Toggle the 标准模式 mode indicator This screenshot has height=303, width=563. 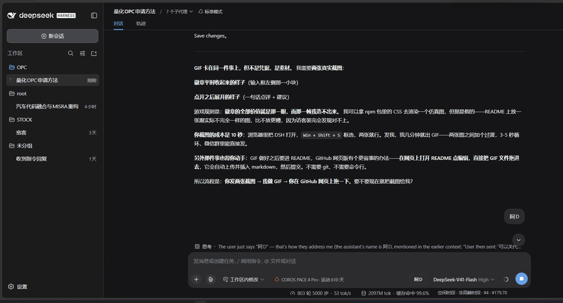click(210, 12)
